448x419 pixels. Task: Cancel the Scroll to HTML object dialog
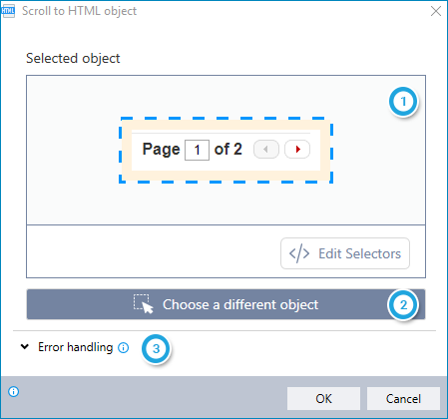[403, 398]
